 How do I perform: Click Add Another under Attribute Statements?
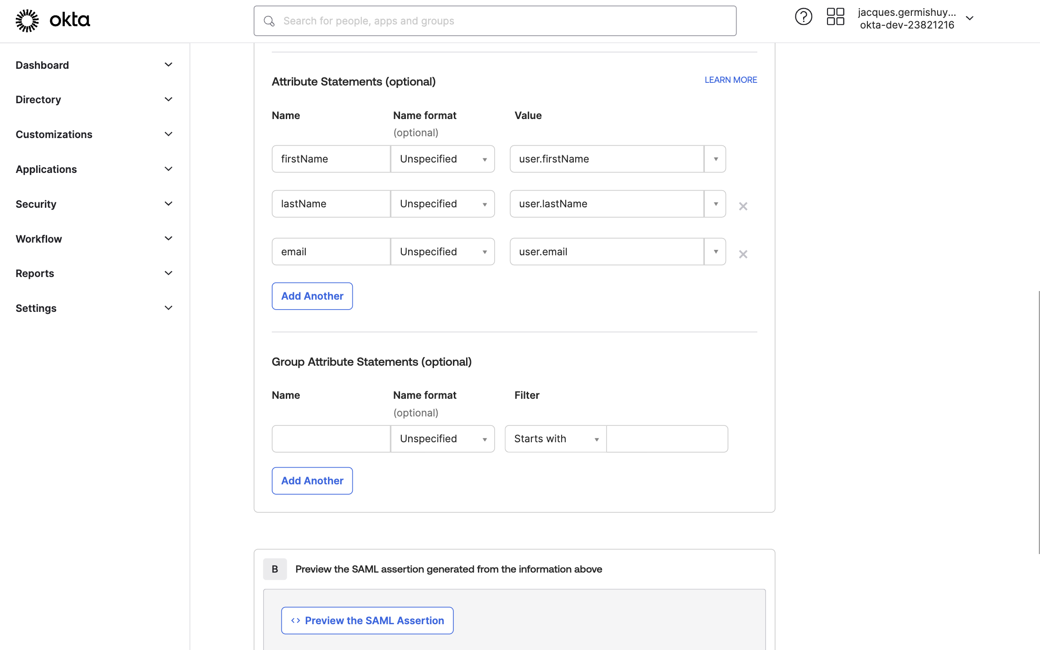[x=312, y=296]
